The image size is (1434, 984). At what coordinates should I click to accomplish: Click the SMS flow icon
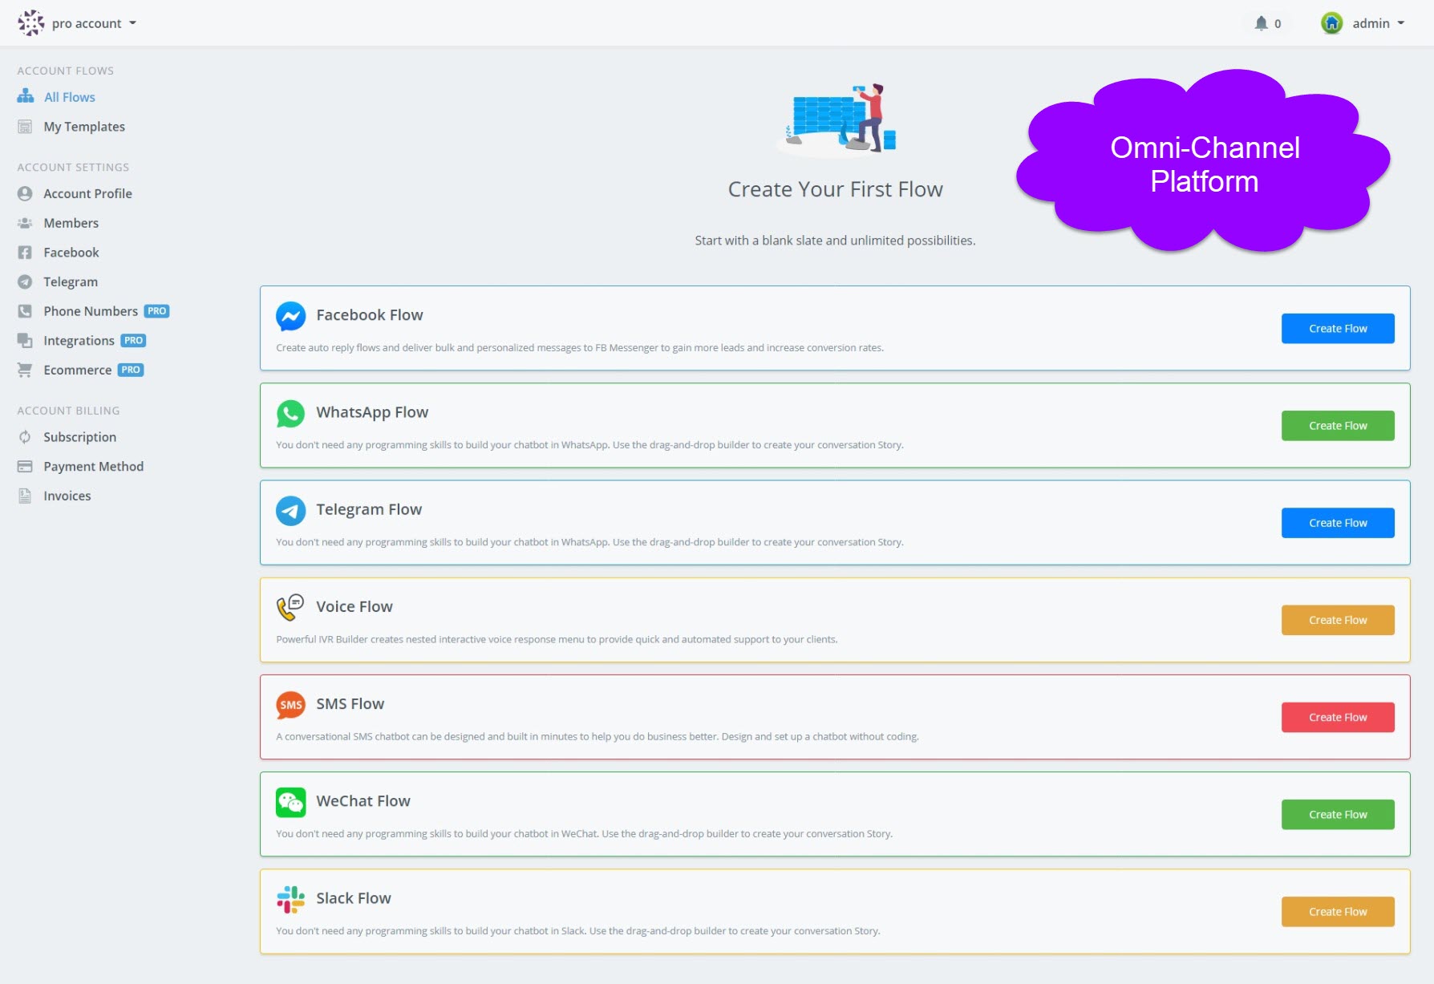290,705
